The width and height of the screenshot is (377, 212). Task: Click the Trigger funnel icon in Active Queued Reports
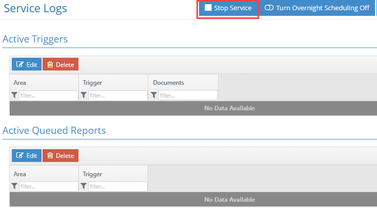[84, 186]
